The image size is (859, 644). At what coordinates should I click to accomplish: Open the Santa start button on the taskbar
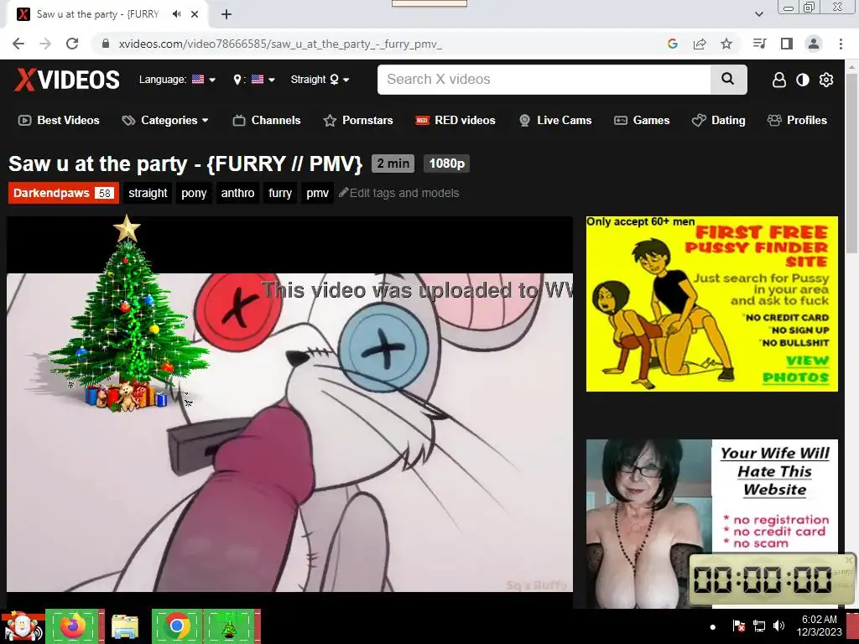tap(22, 627)
